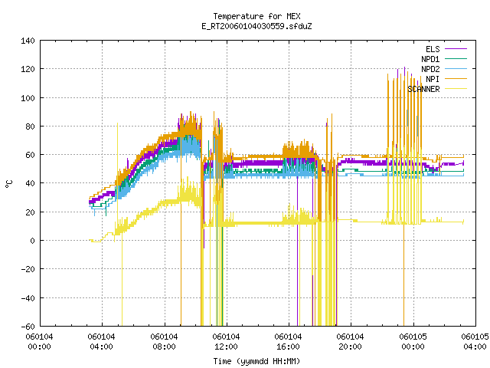Click the ELS legend label
The width and height of the screenshot is (490, 368).
coord(433,49)
